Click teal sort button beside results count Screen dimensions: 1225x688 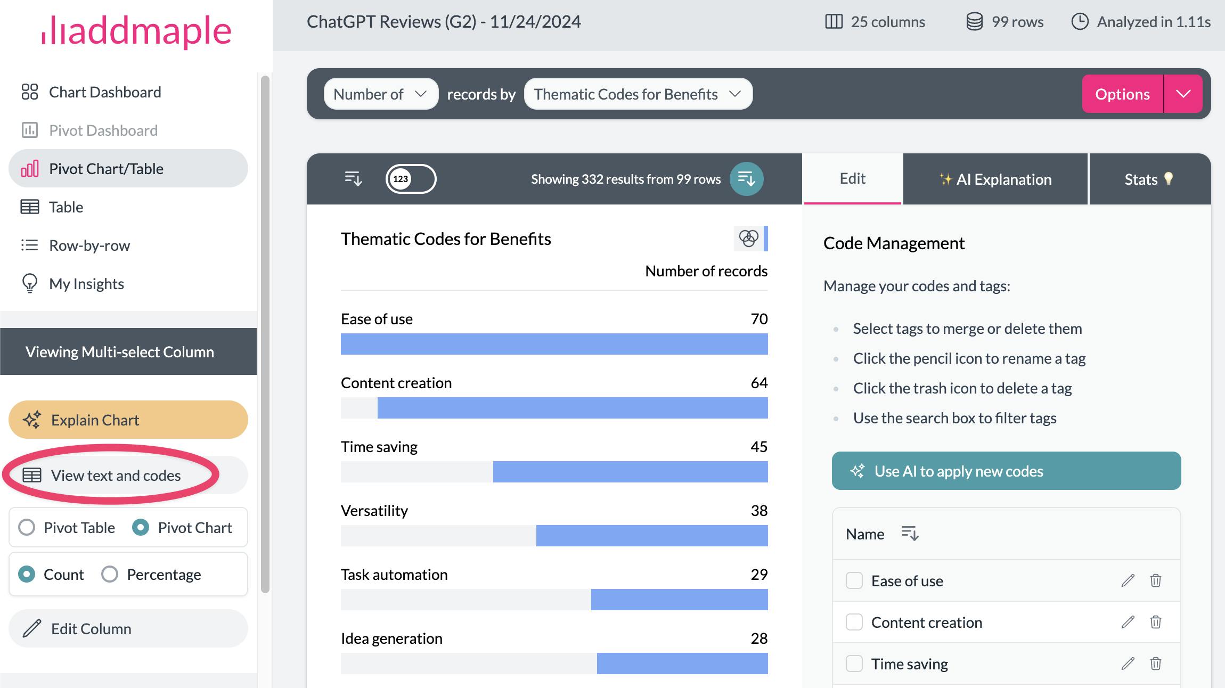746,179
